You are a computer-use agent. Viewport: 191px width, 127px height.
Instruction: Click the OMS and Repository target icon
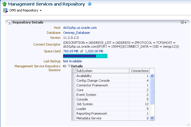[5, 11]
